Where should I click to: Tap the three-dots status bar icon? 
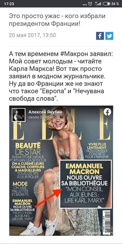pyautogui.click(x=85, y=5)
